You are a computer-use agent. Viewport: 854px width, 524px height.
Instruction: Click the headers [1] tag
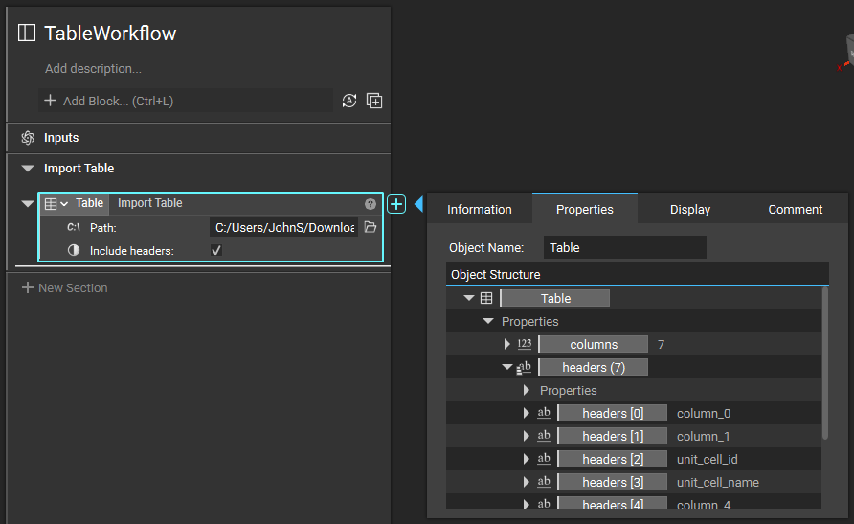click(613, 436)
